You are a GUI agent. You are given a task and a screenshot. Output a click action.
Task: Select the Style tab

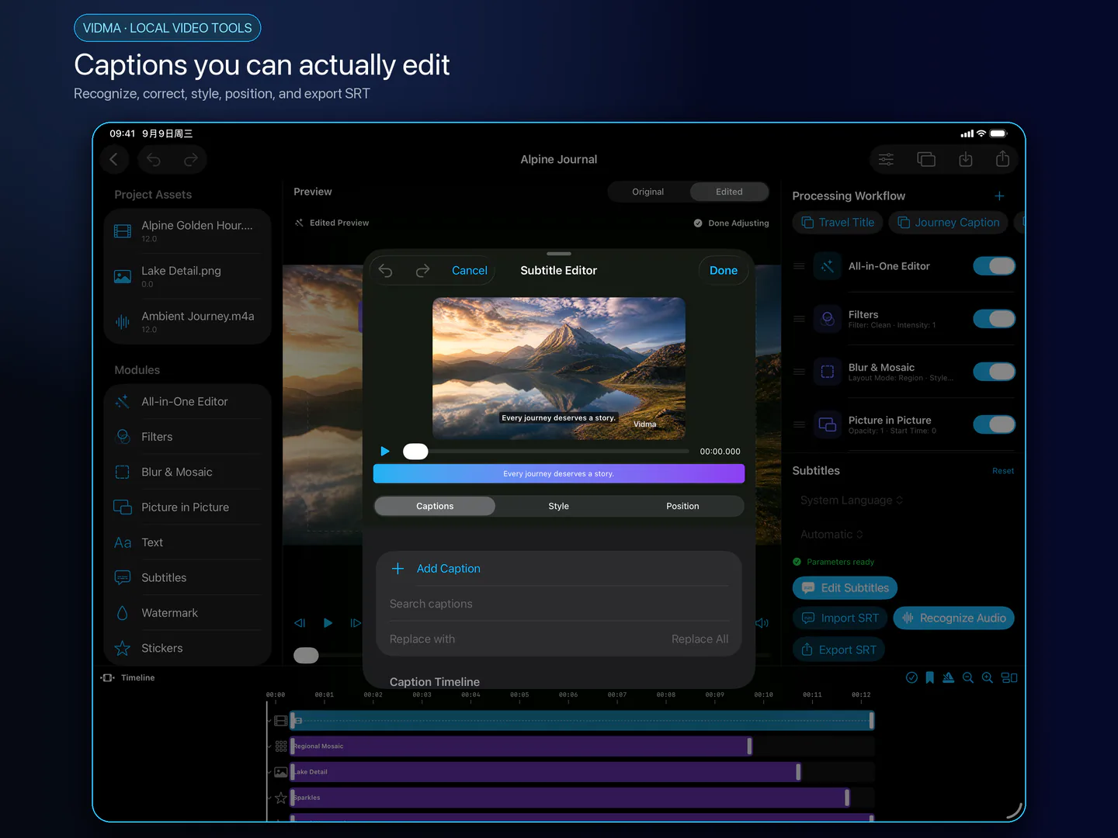coord(558,507)
